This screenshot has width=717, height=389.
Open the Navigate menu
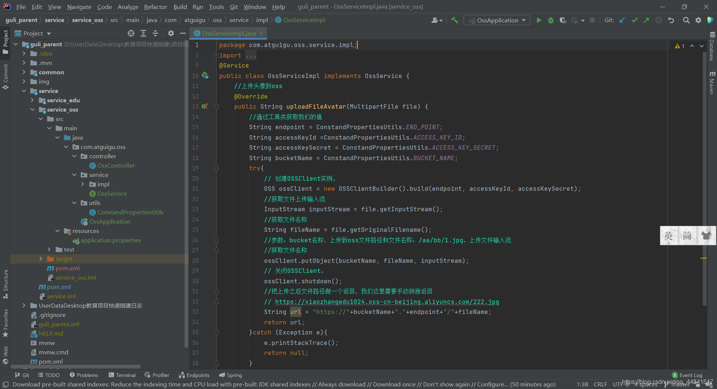[79, 7]
